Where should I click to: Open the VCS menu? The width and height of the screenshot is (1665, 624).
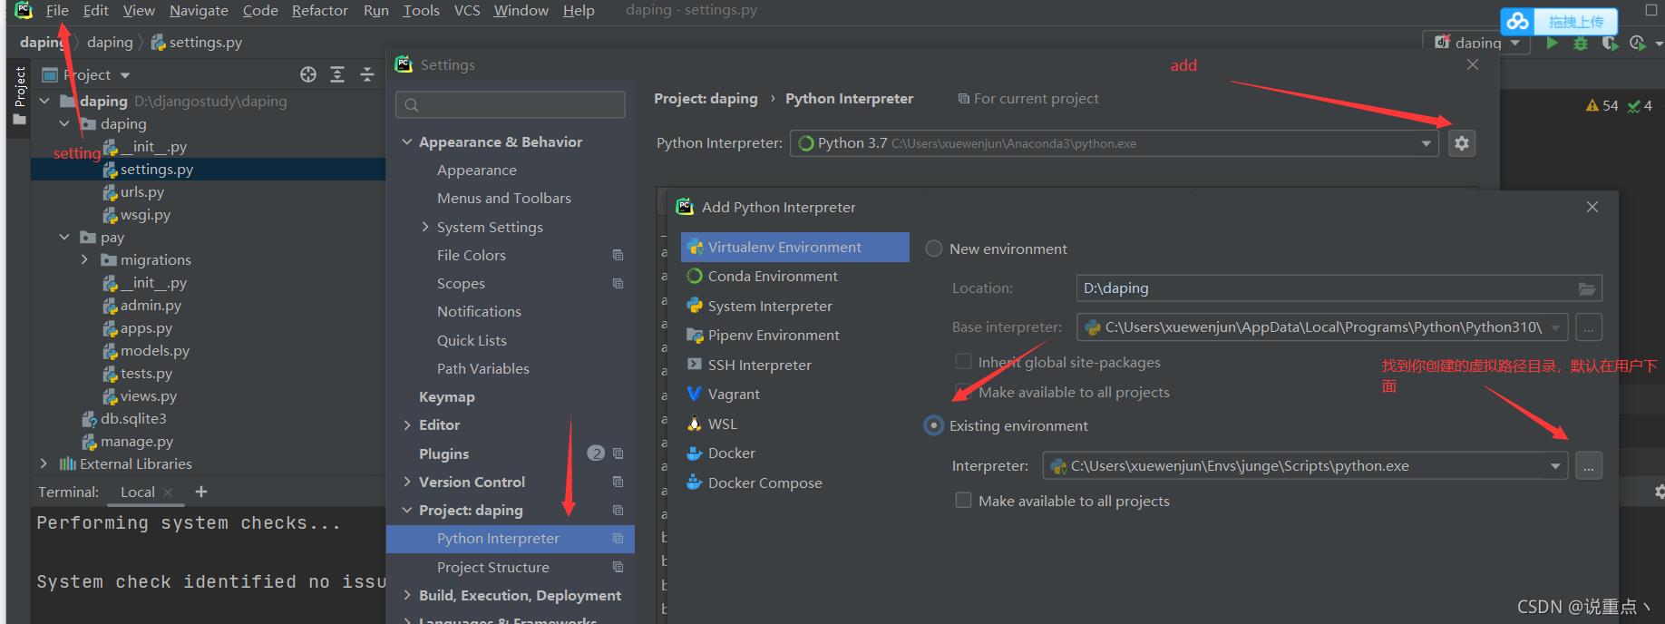pyautogui.click(x=467, y=11)
